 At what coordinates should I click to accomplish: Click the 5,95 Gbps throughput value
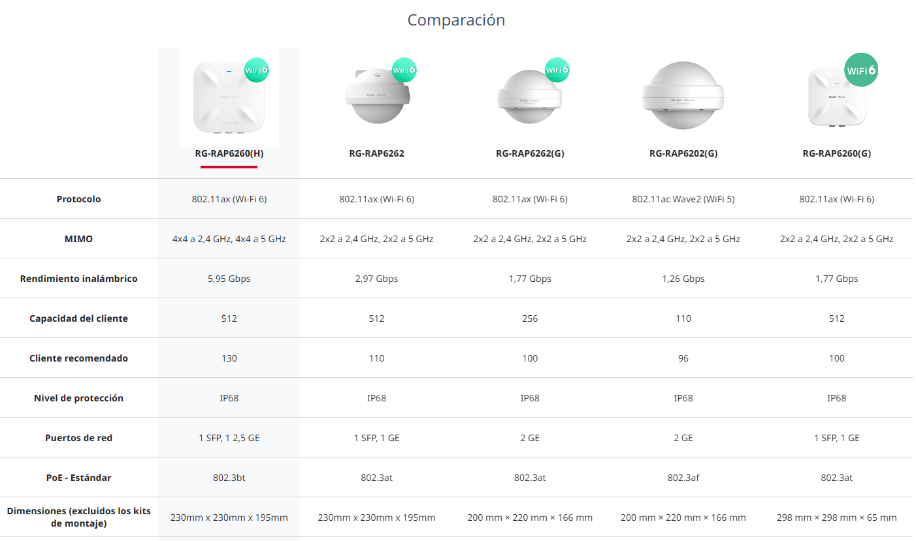point(229,279)
